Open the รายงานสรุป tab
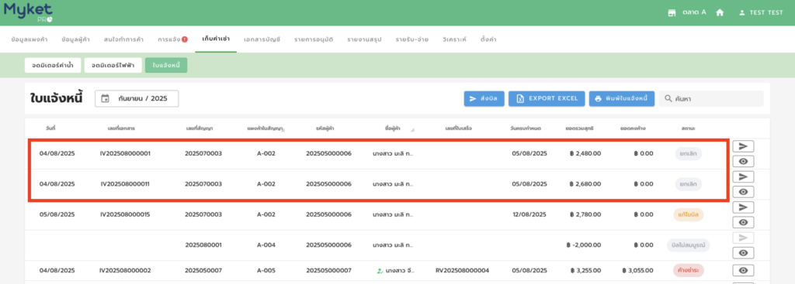This screenshot has height=284, width=795. pos(364,39)
